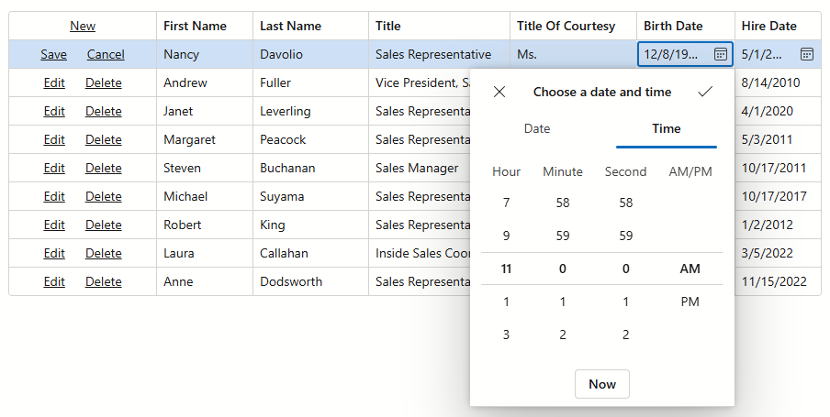Edit Laura Callahan's row
Screen dimensions: 830x417
click(54, 254)
